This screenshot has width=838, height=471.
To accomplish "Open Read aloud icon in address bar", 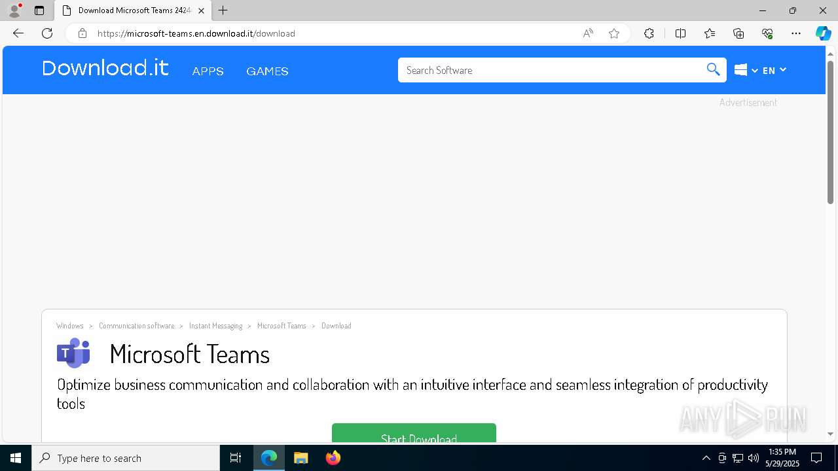I will pos(588,33).
